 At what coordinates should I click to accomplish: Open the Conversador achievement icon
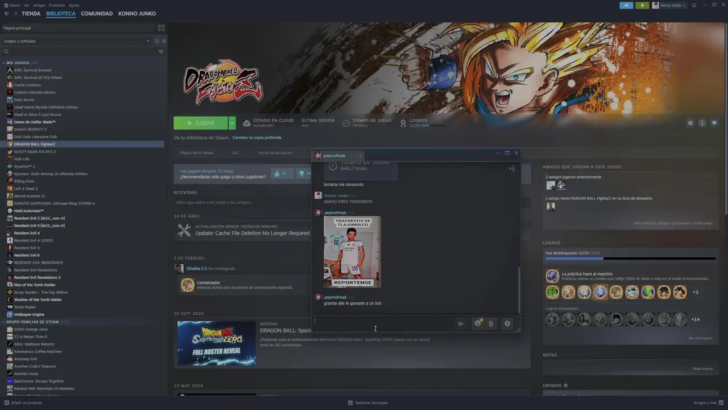(187, 285)
